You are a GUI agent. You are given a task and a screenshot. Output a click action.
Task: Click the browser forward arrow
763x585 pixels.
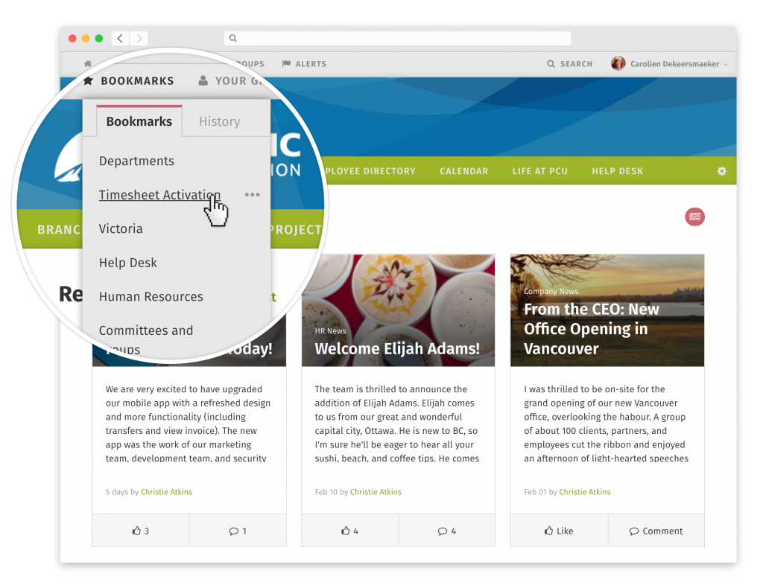pyautogui.click(x=139, y=38)
